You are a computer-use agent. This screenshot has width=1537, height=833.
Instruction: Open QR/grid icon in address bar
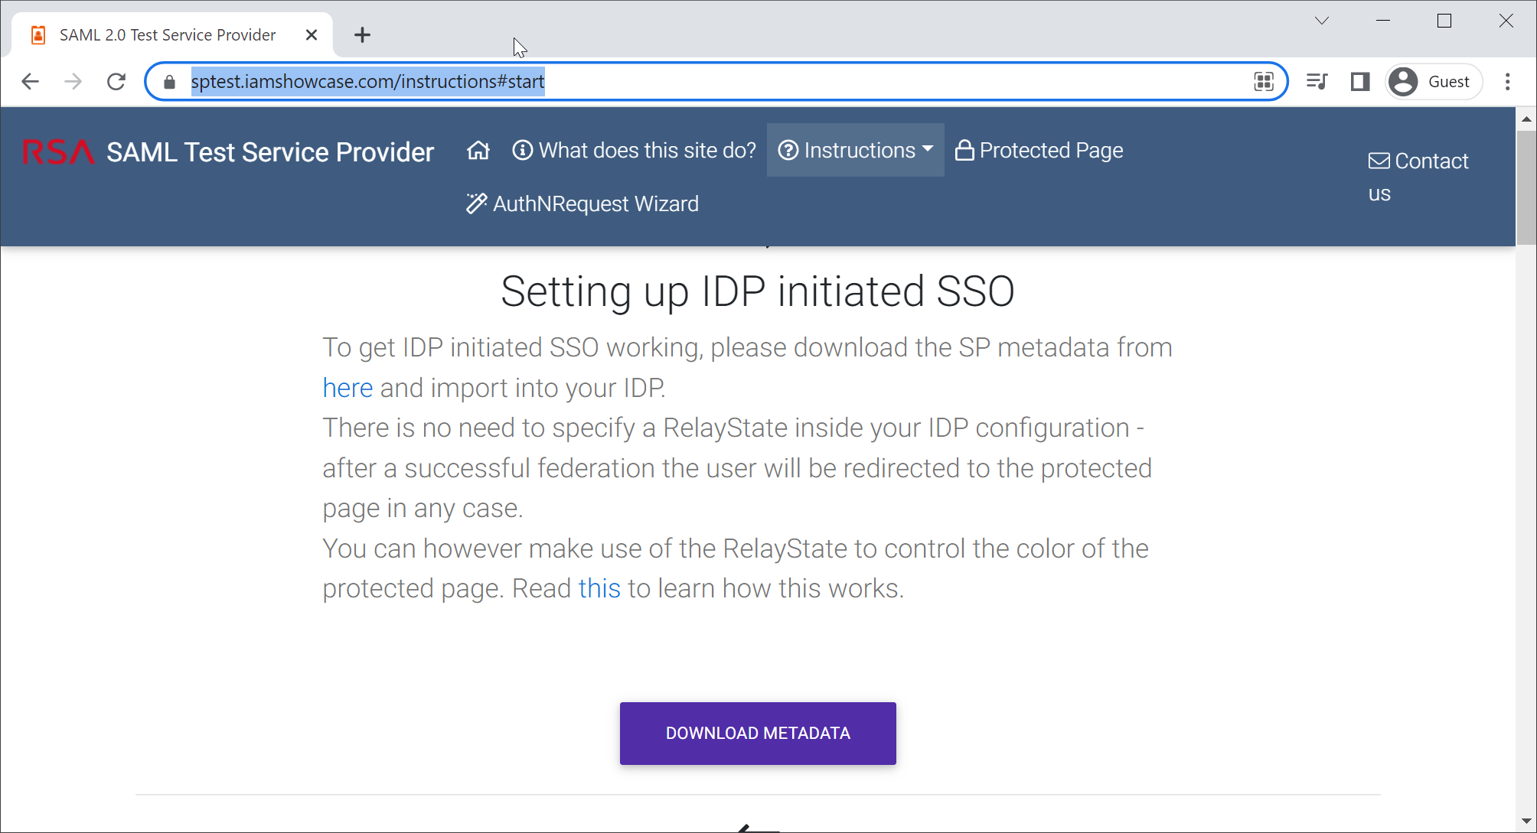tap(1264, 82)
